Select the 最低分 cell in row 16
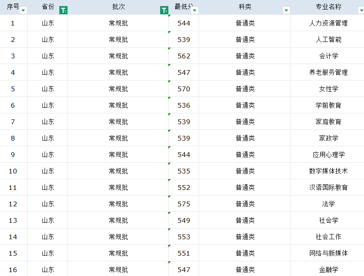 (x=184, y=269)
